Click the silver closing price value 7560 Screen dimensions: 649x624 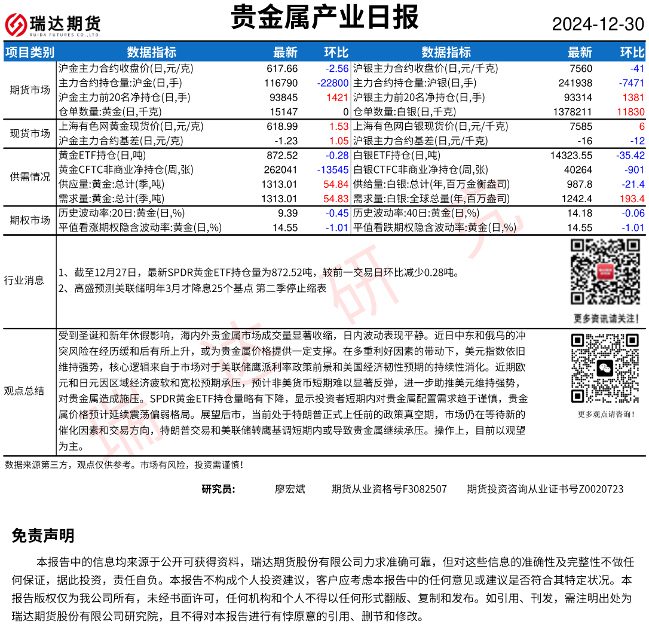tap(581, 68)
